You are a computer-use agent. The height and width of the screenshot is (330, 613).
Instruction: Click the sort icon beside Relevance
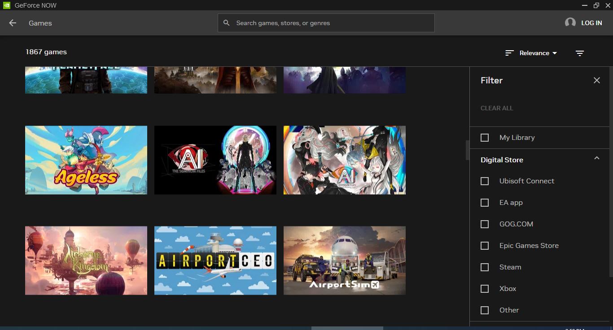(x=509, y=53)
